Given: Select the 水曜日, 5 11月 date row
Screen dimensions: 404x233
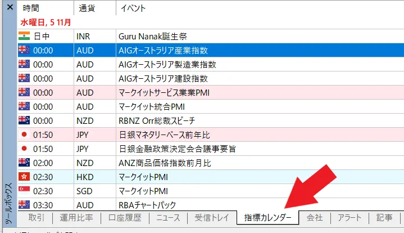Looking at the screenshot, I should 46,23.
